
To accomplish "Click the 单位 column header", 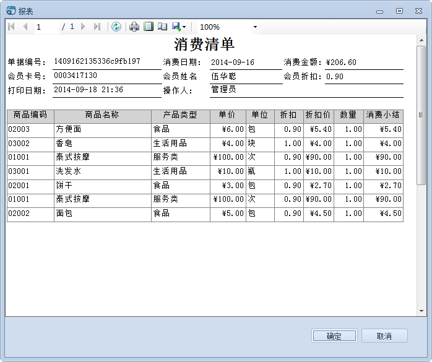I will pos(260,116).
